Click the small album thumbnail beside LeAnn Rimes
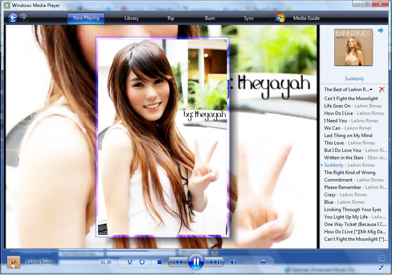The height and width of the screenshot is (275, 393). click(14, 262)
